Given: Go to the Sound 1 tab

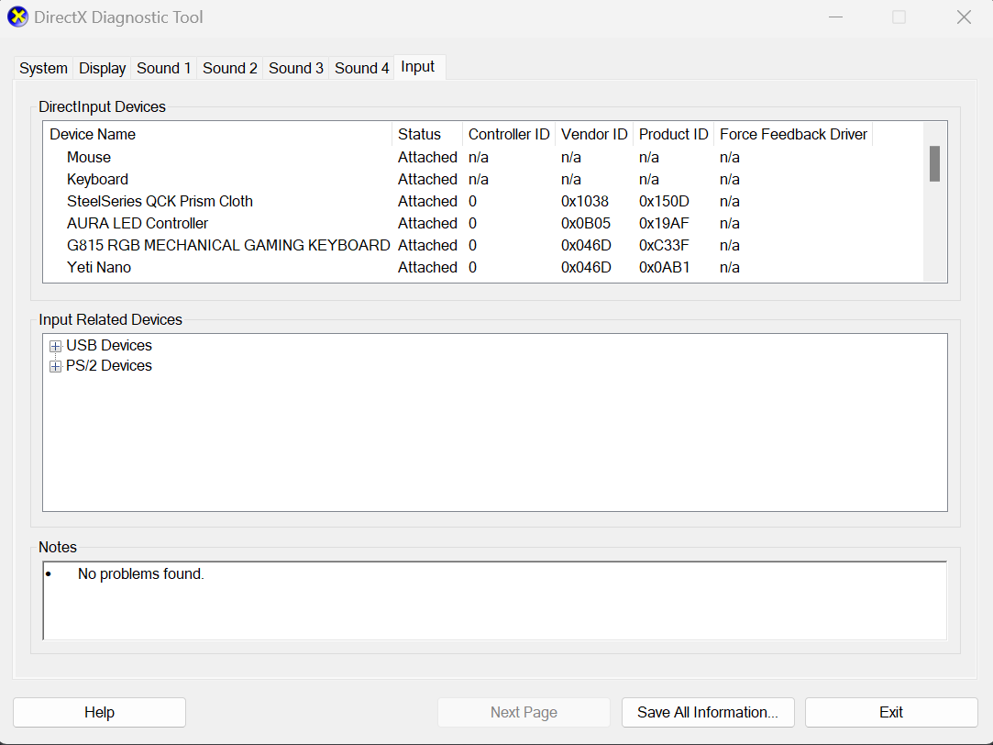Looking at the screenshot, I should click(x=163, y=68).
